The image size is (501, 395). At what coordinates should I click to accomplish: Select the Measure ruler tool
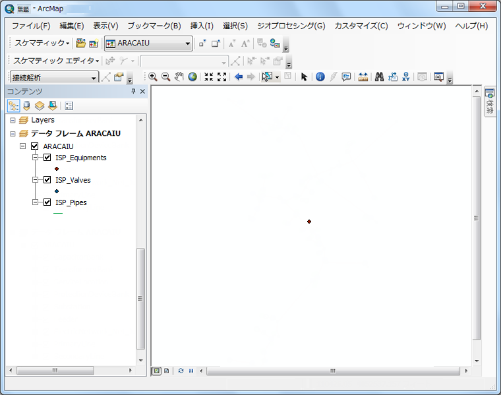(x=363, y=76)
